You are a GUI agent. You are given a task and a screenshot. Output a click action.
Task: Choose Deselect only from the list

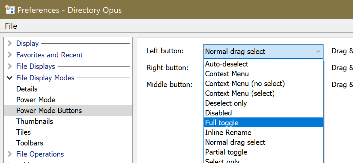click(263, 103)
